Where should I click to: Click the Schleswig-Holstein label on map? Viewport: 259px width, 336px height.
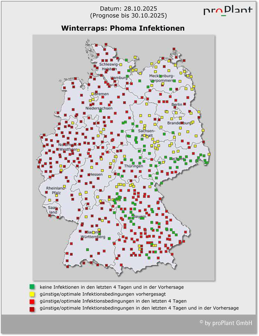coord(108,66)
